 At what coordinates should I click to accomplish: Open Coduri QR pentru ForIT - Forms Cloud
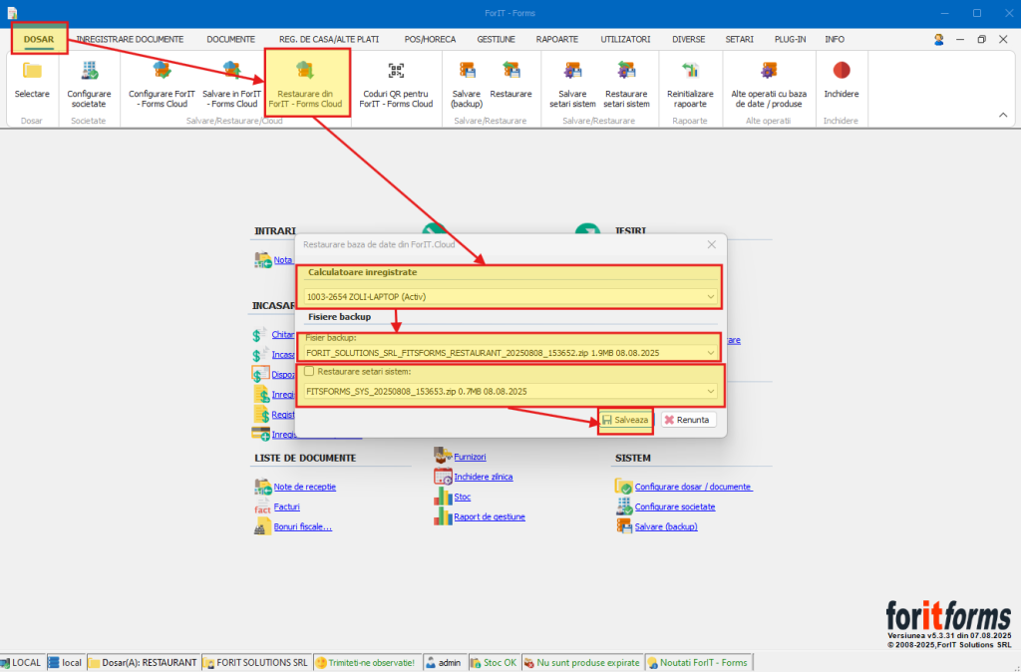(x=396, y=85)
